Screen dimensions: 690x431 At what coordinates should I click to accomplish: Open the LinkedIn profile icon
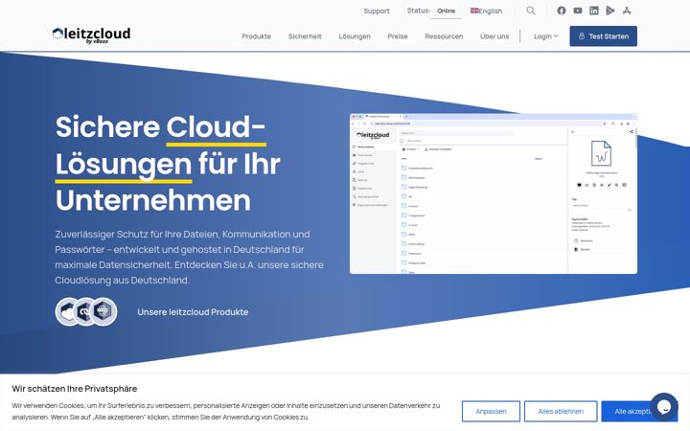pyautogui.click(x=593, y=11)
